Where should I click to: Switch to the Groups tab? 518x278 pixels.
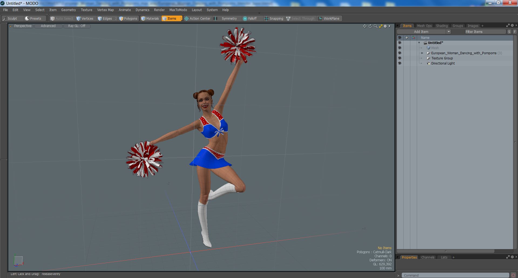coord(458,26)
